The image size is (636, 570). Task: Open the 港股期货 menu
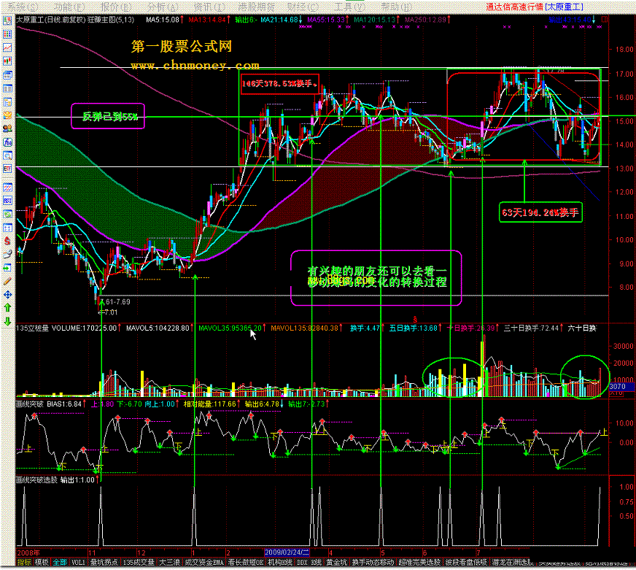coord(256,7)
